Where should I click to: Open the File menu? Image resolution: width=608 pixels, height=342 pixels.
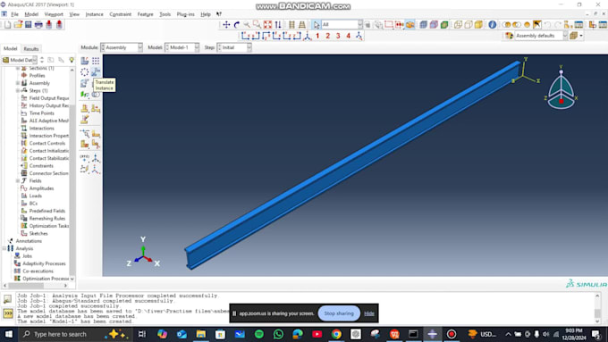pyautogui.click(x=14, y=14)
